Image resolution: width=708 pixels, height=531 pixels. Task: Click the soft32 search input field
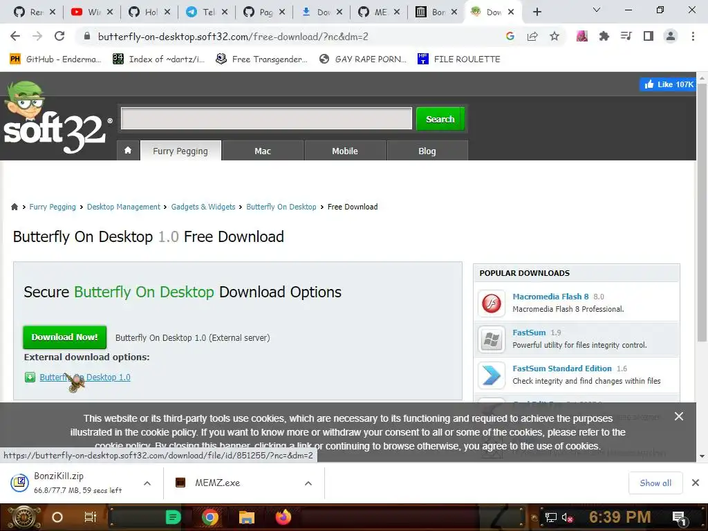tap(266, 118)
